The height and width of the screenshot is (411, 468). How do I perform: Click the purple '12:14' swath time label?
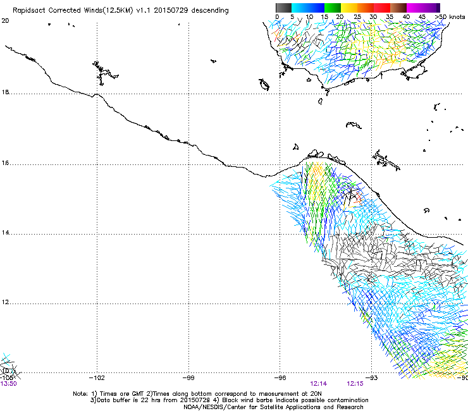(319, 384)
